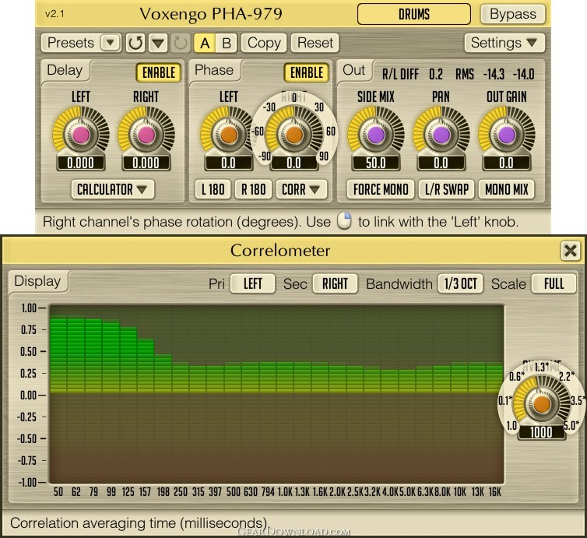Click the SIDE MIX knob
Screen dimensions: 587x538
coord(376,135)
